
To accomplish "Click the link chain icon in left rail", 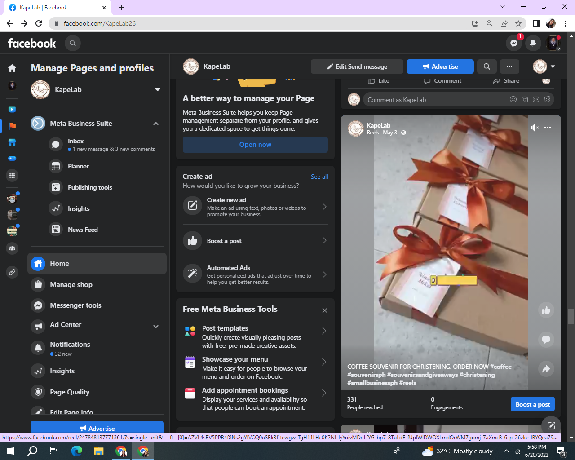I will point(12,272).
